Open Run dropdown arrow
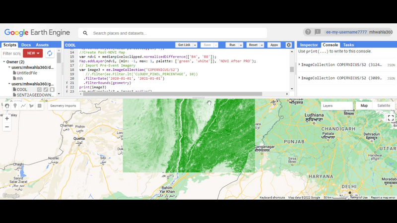Screen dimensions: 397x223 [241, 45]
